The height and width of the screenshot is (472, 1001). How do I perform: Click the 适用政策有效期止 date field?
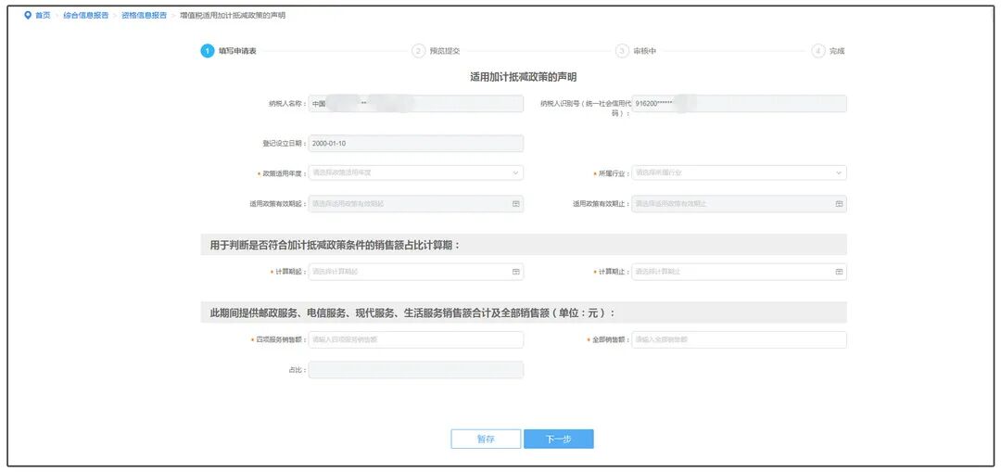[x=740, y=204]
